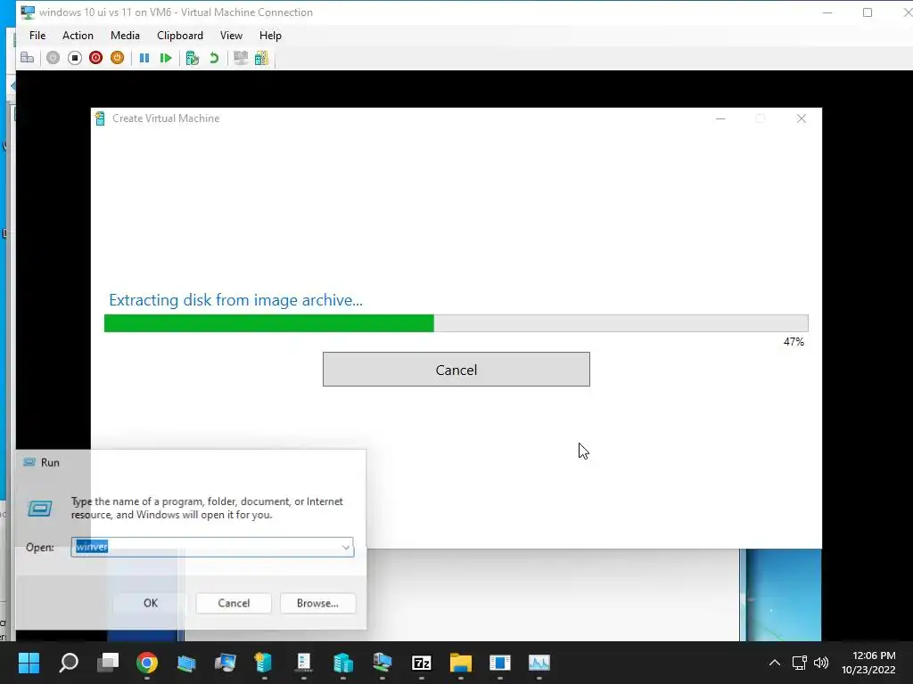Create a checkpoint via toolbar icon
The width and height of the screenshot is (913, 684).
193,58
